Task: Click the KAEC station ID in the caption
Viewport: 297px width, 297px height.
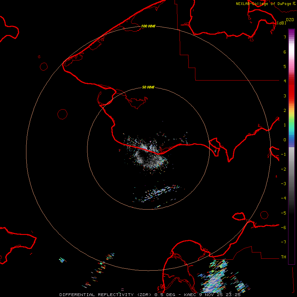Action: click(190, 295)
